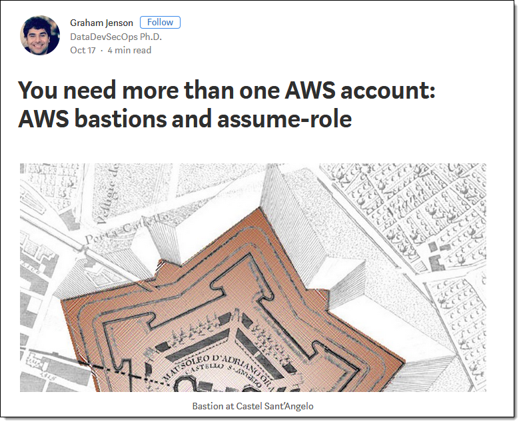Click the article title about AWS bastions
521x424 pixels.
coord(227,104)
